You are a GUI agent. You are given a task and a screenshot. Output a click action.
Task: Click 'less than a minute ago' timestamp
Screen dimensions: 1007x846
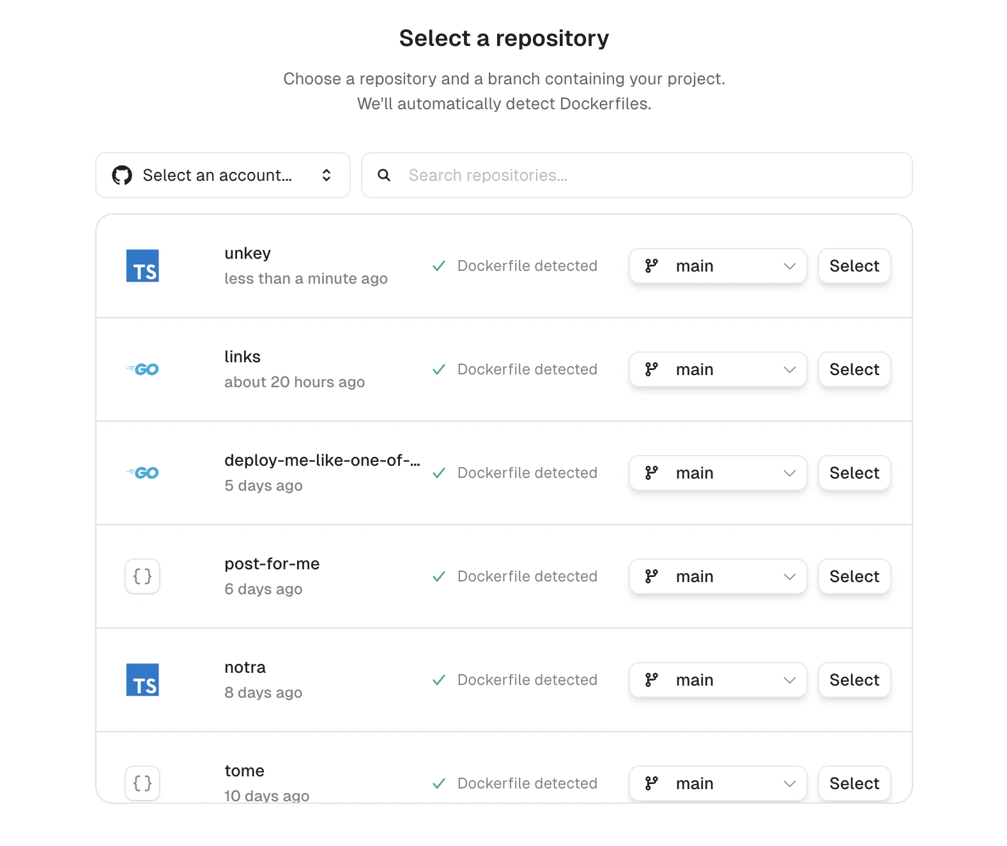(x=306, y=279)
